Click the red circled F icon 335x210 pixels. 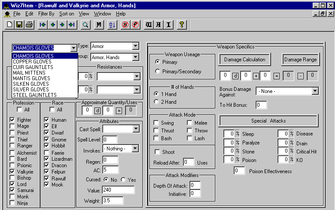pyautogui.click(x=135, y=25)
